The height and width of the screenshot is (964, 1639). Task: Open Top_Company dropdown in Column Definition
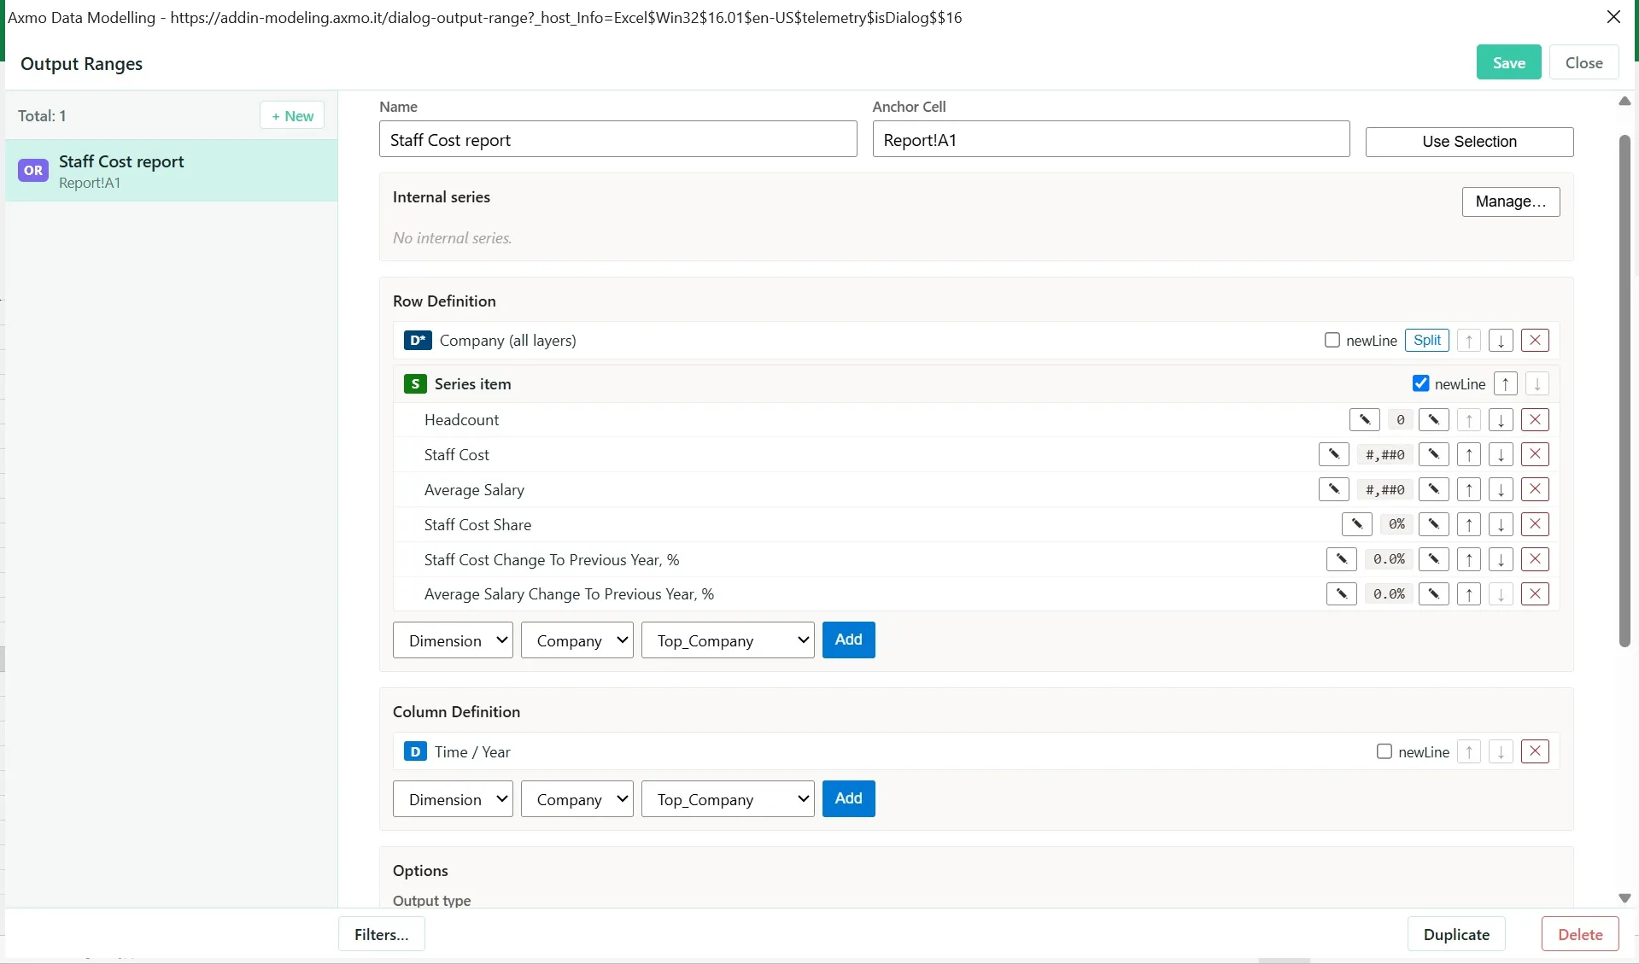[x=728, y=800]
